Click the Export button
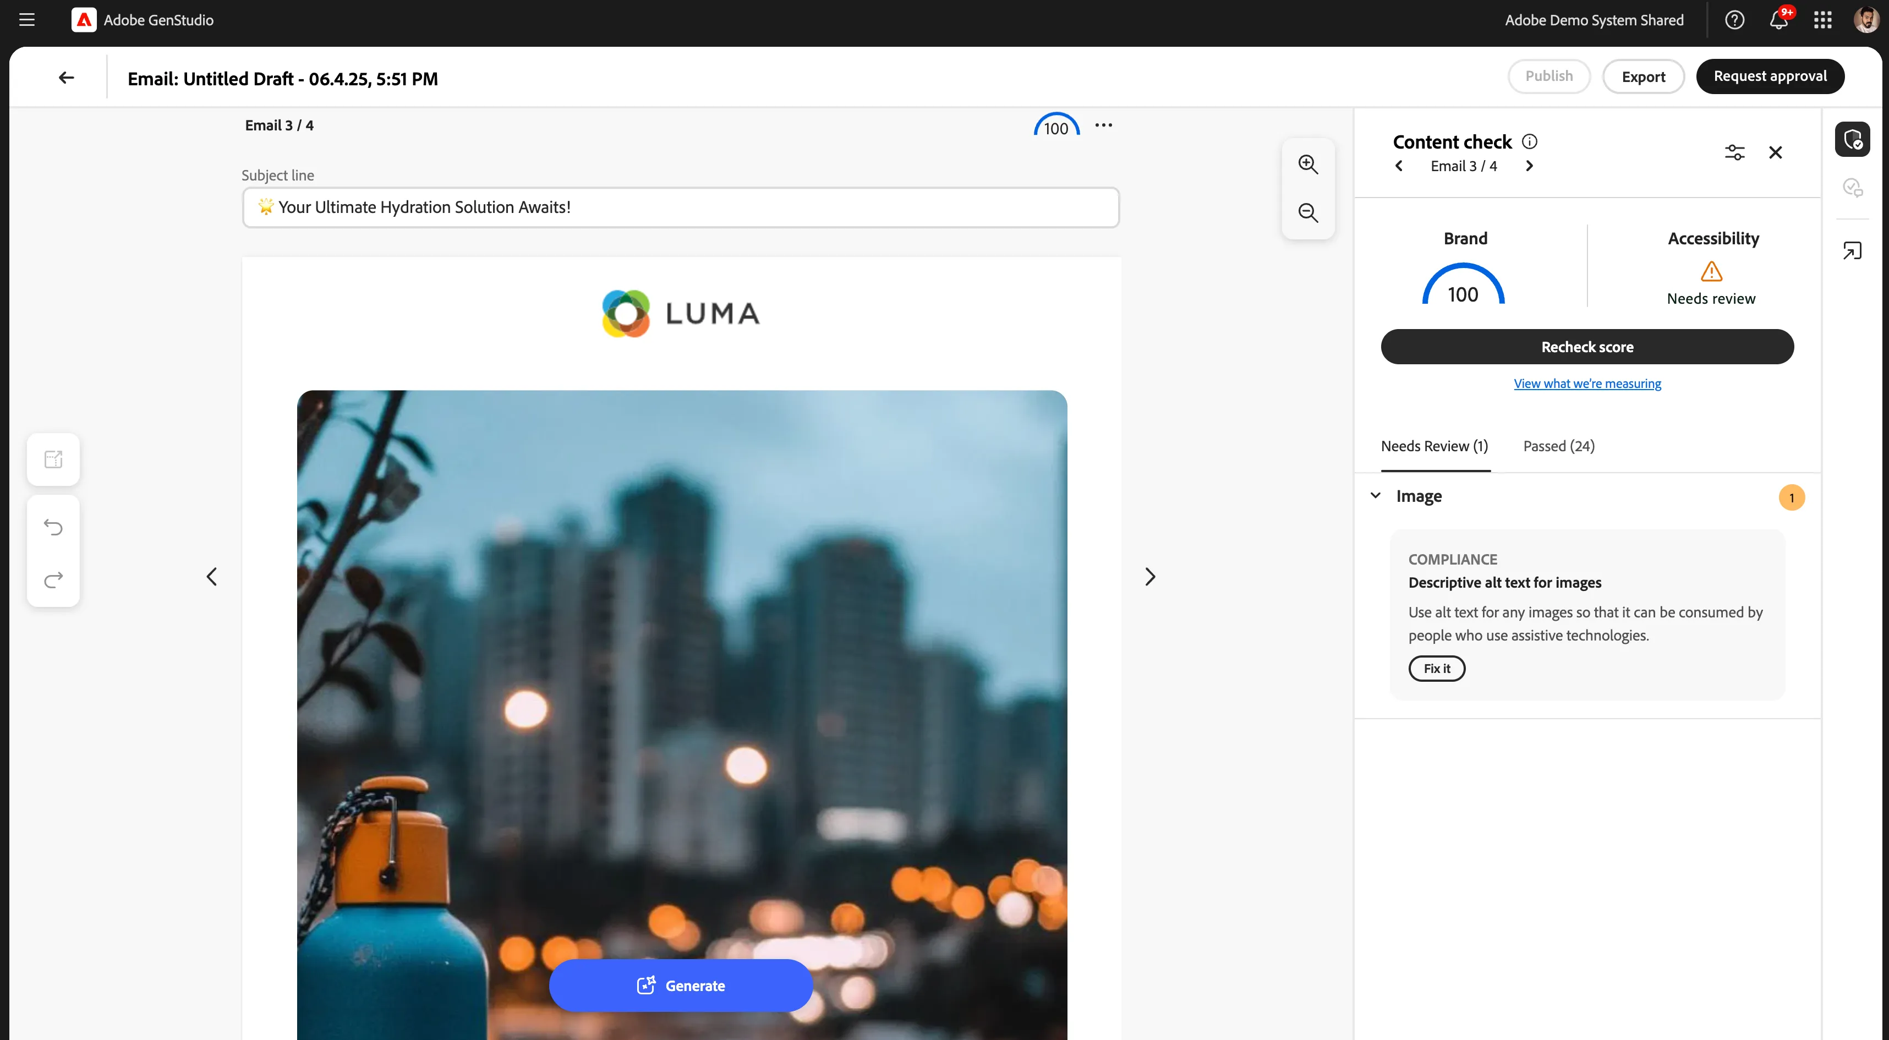This screenshot has height=1040, width=1889. coord(1644,76)
